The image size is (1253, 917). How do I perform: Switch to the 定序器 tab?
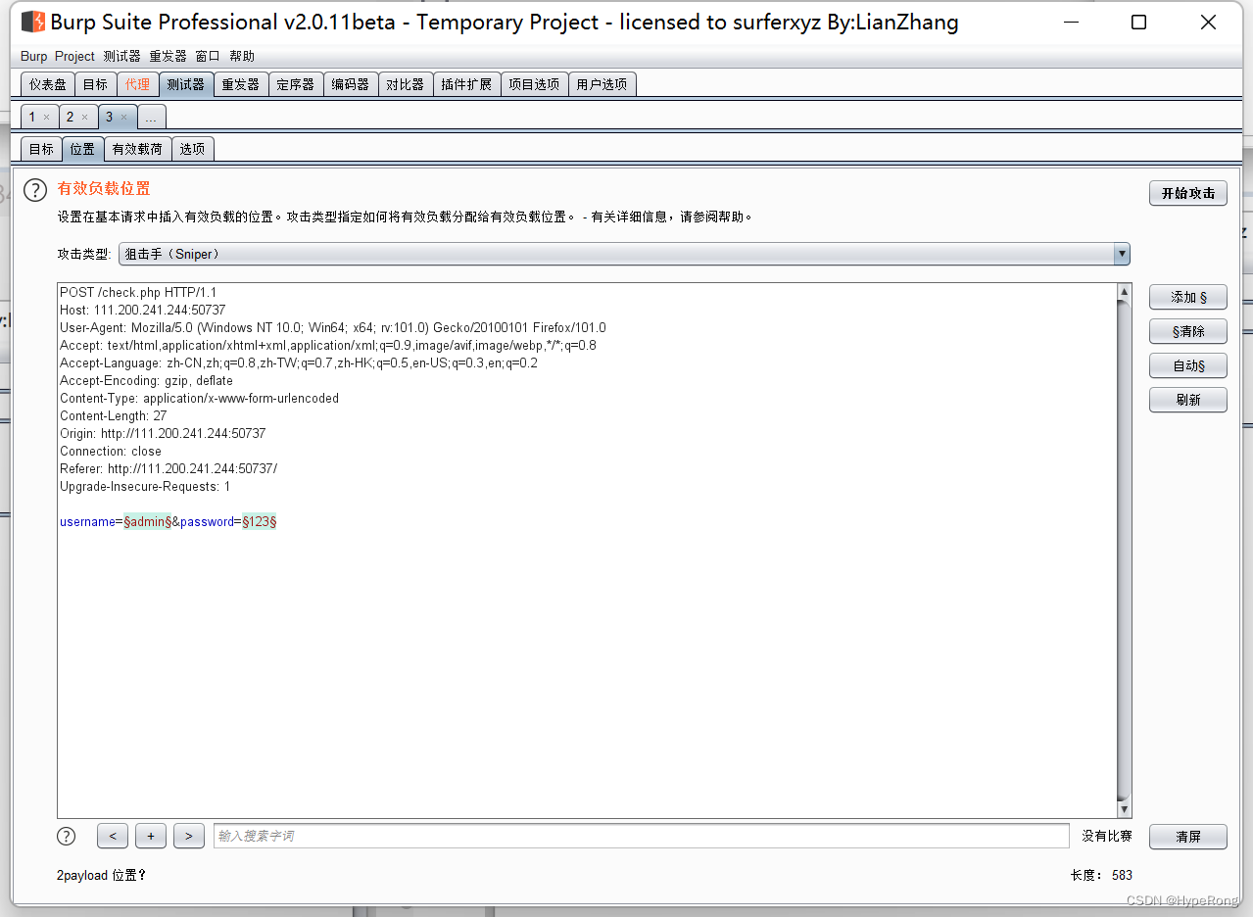[x=296, y=85]
